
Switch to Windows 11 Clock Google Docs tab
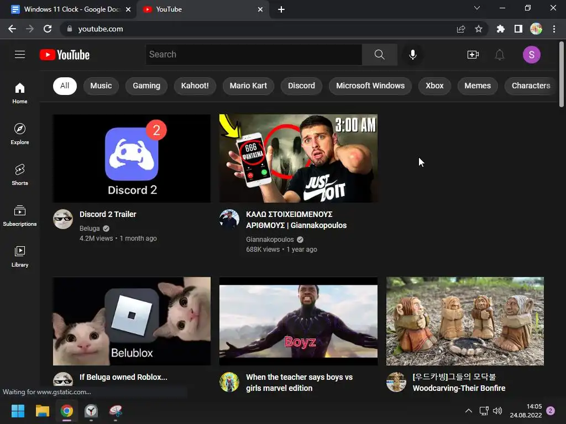pyautogui.click(x=68, y=9)
